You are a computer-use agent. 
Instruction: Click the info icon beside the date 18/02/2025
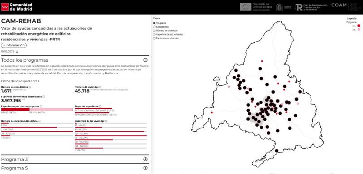click(x=17, y=52)
